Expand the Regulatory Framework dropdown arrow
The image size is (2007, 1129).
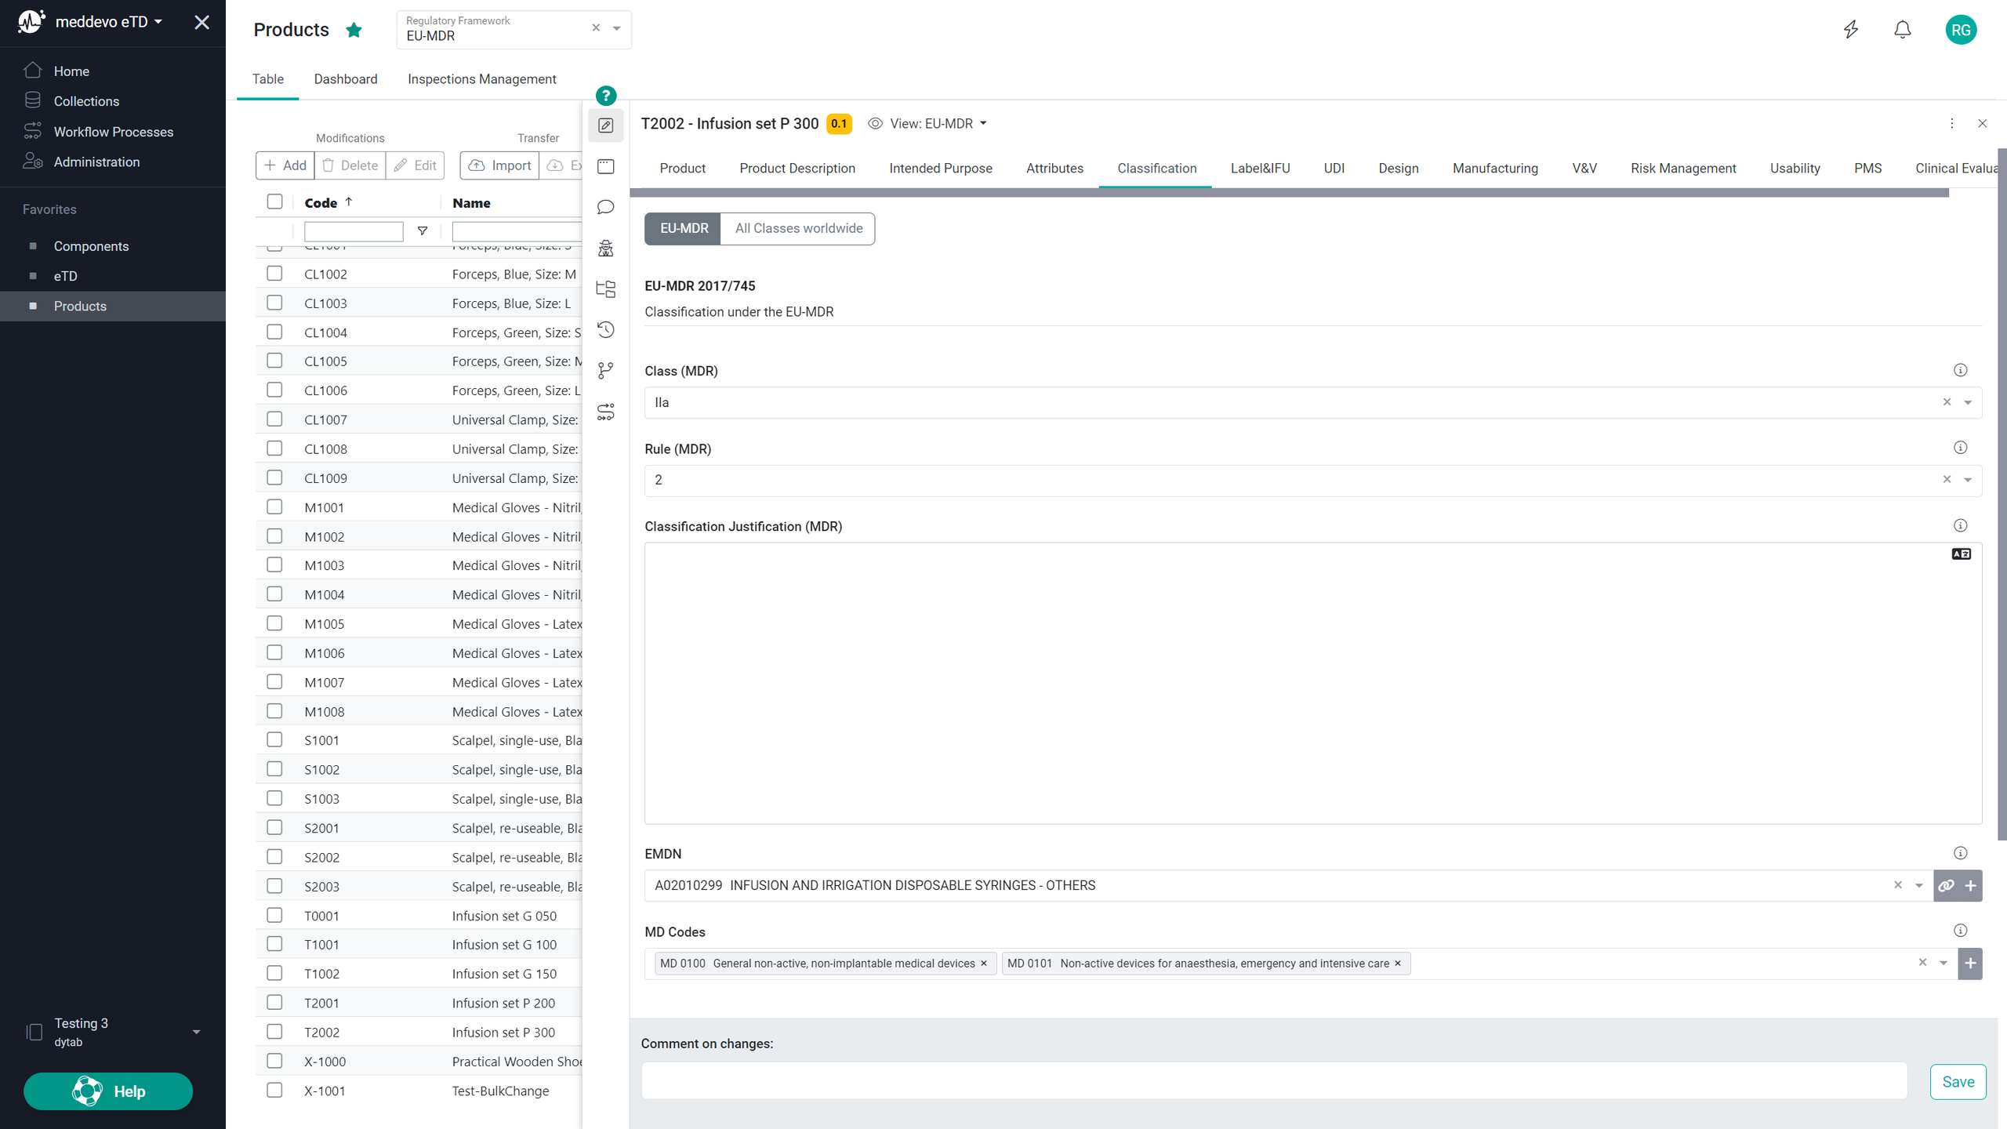pos(617,28)
